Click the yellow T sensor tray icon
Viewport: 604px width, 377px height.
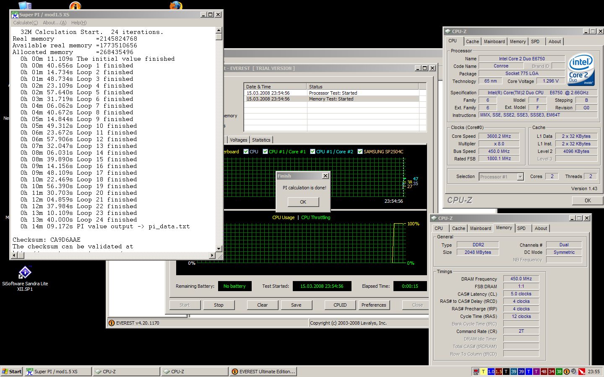pyautogui.click(x=483, y=372)
